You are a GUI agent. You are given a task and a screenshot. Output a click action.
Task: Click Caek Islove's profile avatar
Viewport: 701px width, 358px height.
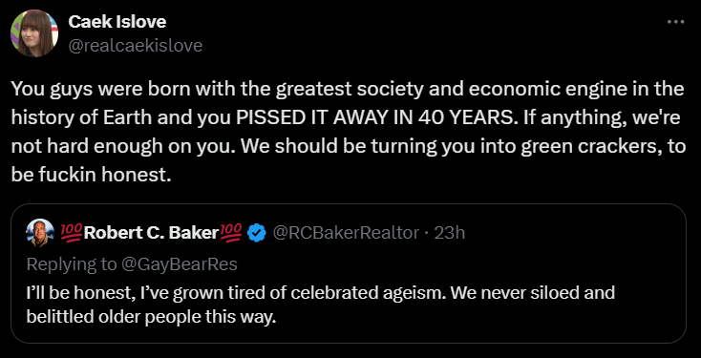pos(34,33)
